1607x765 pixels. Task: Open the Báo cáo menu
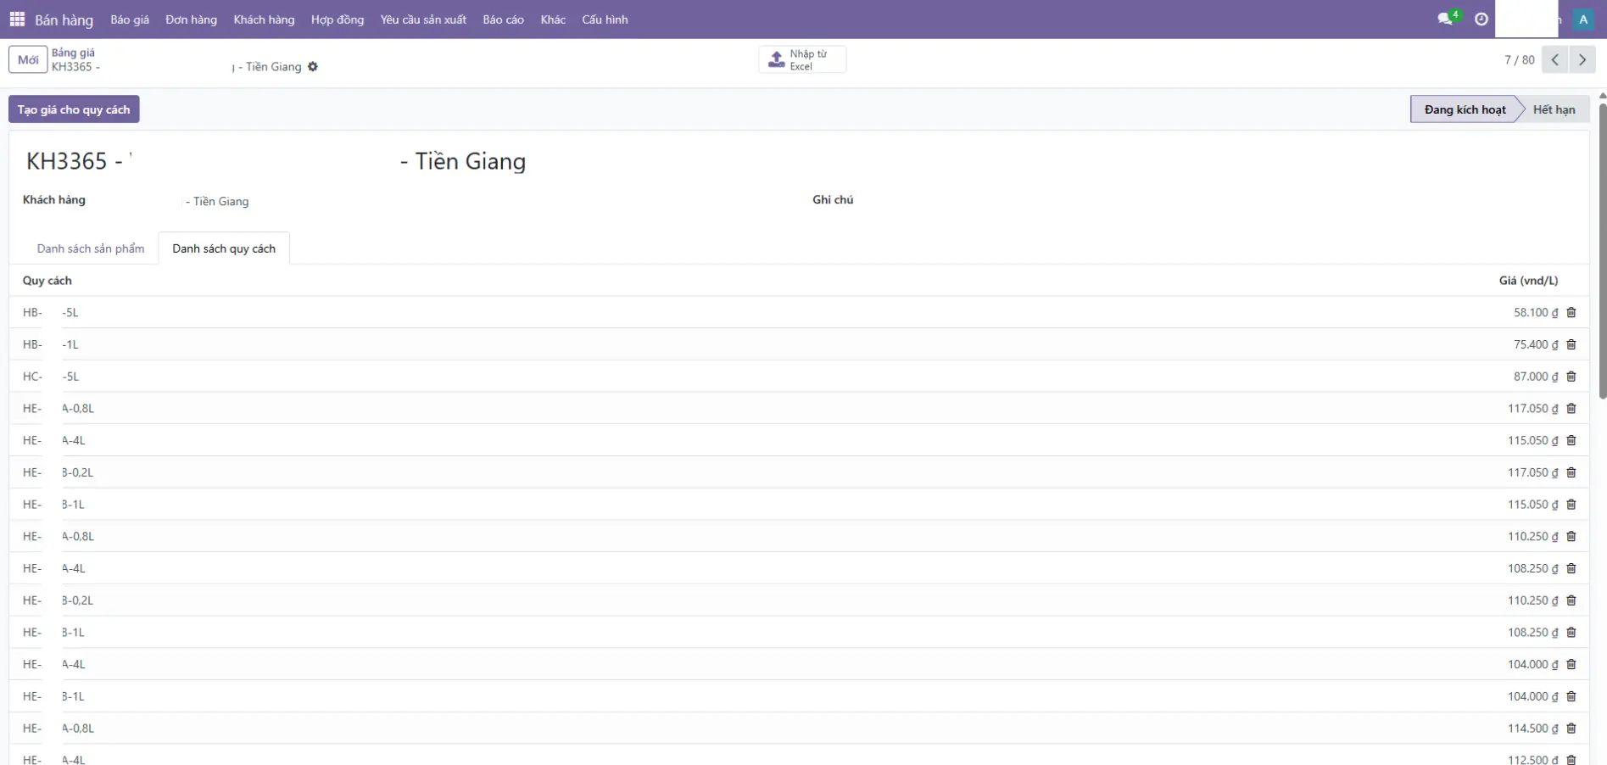tap(503, 20)
